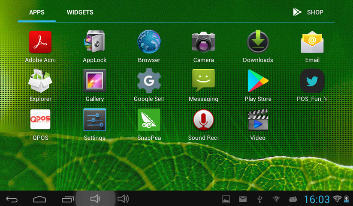Open the Downloads app
The height and width of the screenshot is (206, 353).
[x=258, y=42]
